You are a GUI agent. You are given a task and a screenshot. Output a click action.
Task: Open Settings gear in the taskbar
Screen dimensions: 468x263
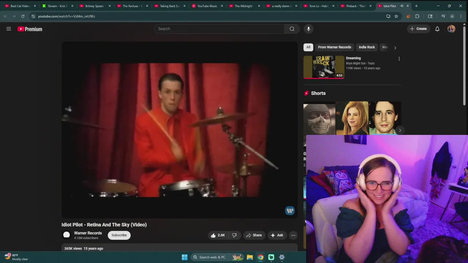coord(282,257)
